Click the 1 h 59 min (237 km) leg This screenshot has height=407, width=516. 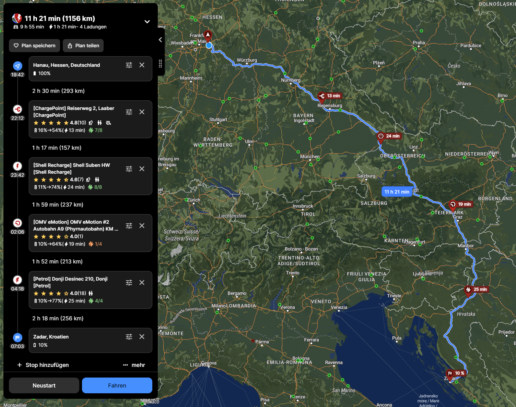click(58, 205)
